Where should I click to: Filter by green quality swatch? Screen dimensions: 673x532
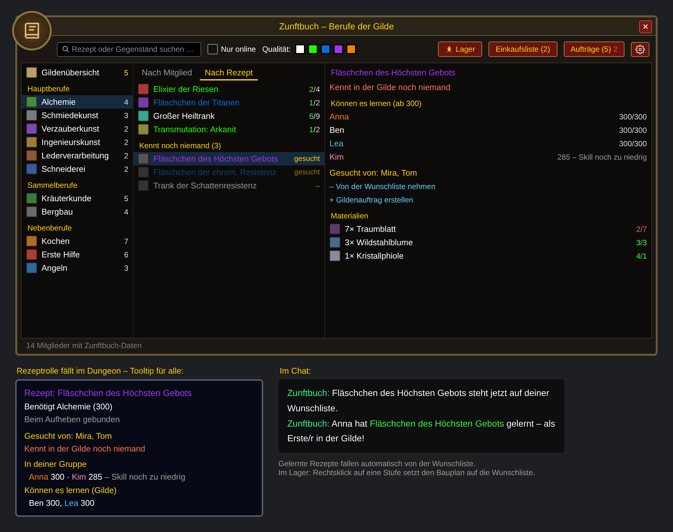pyautogui.click(x=313, y=49)
